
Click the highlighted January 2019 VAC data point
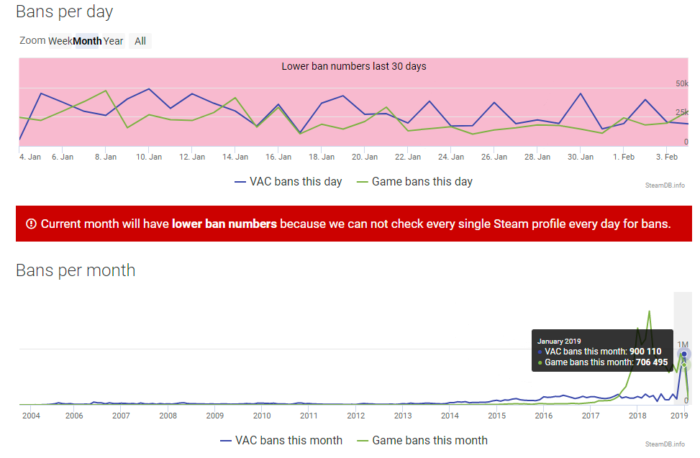click(x=684, y=354)
